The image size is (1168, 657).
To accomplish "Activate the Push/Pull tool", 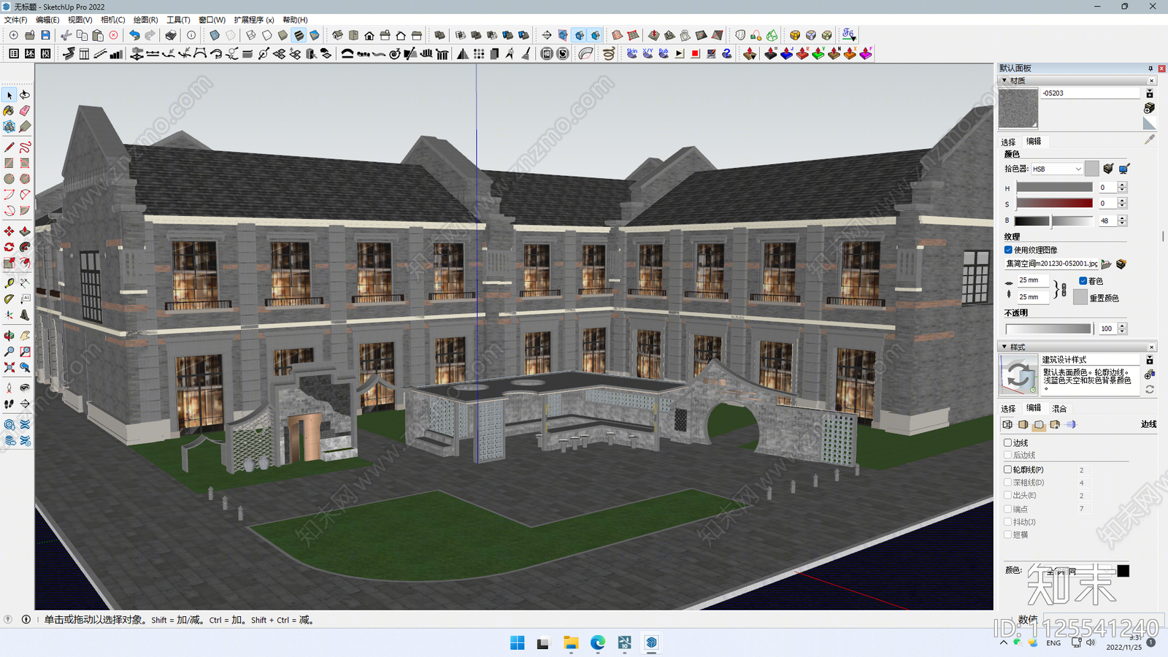I will (x=25, y=231).
